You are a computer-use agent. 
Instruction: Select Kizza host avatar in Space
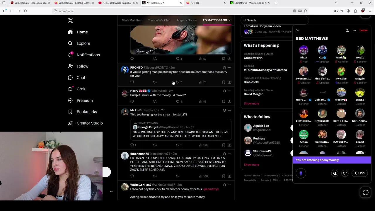coord(304,50)
